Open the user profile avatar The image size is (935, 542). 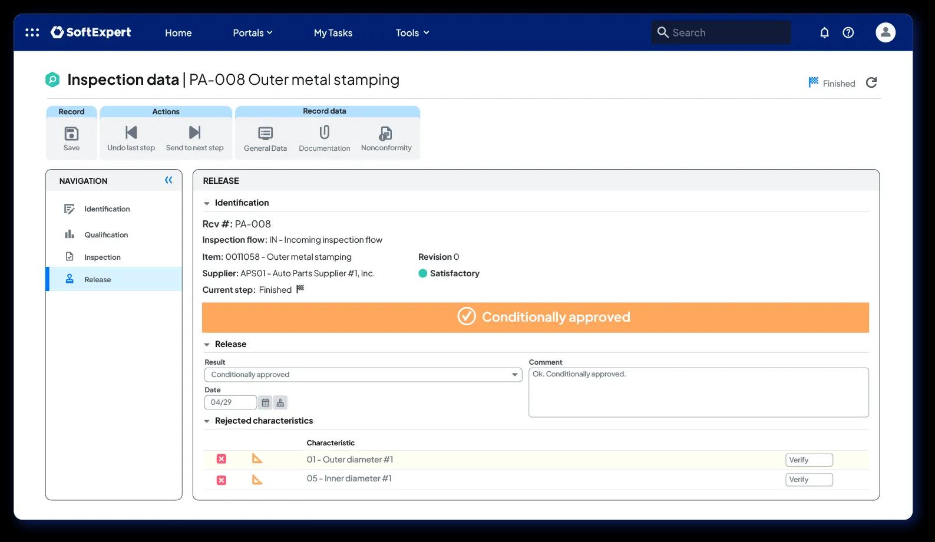tap(886, 32)
